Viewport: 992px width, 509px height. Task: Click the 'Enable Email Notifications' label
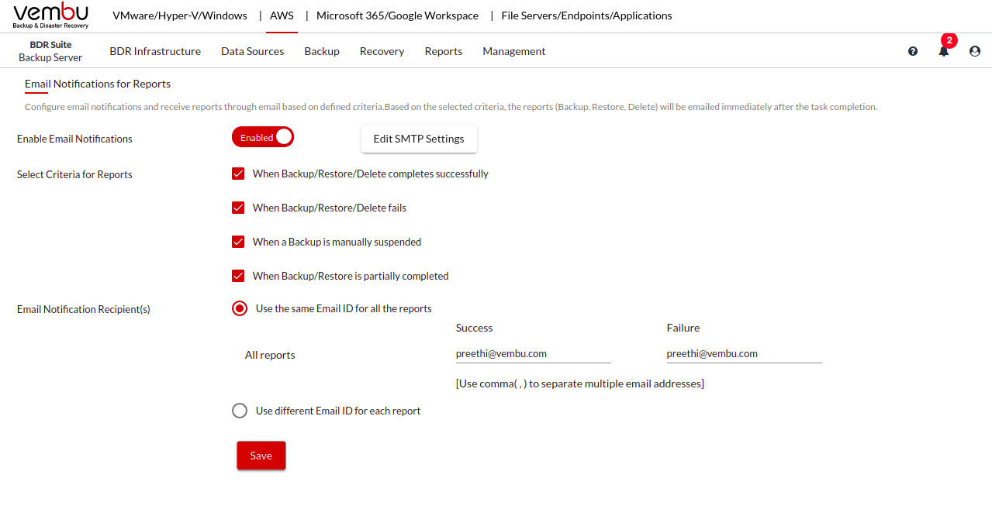[x=74, y=139]
